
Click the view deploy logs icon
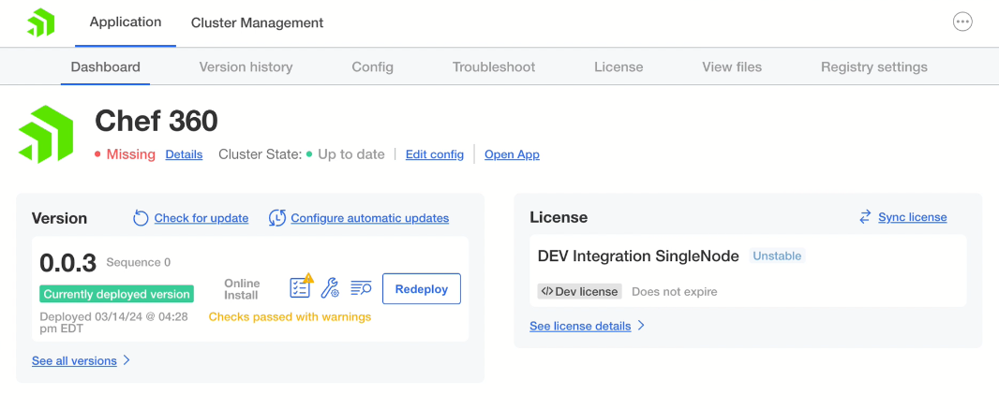[x=361, y=288]
